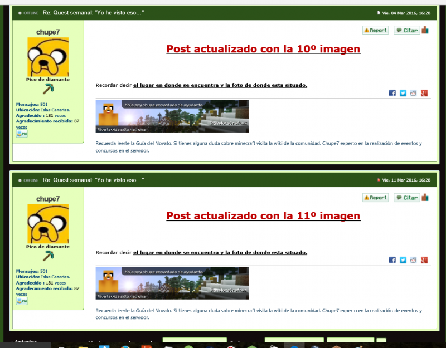Share second post on Facebook
The height and width of the screenshot is (348, 446).
point(392,260)
